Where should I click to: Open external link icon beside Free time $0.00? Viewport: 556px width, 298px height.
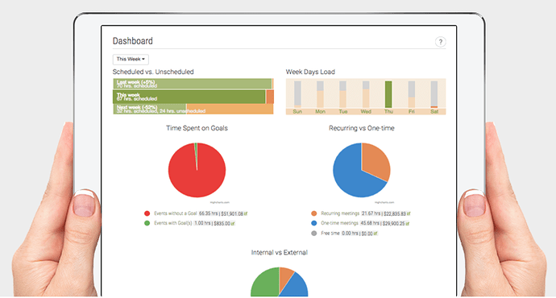pos(376,234)
